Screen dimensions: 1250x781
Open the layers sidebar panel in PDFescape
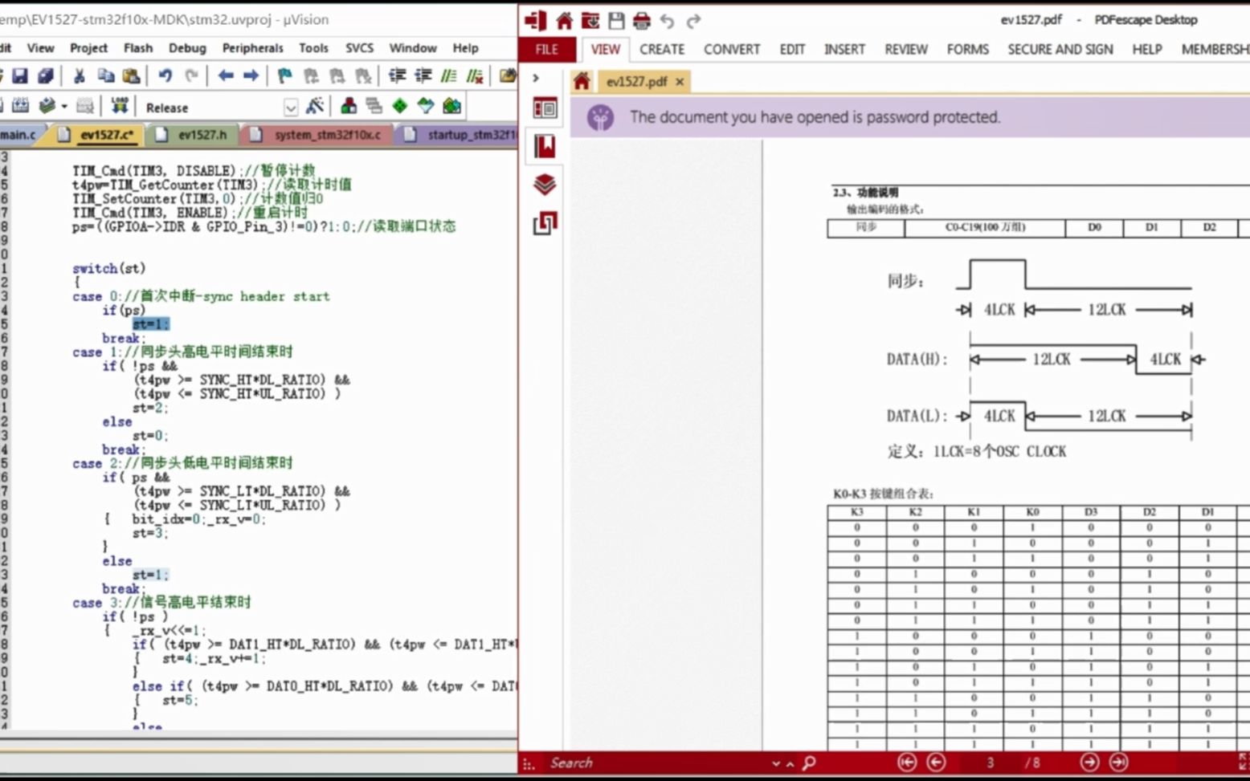pos(545,185)
